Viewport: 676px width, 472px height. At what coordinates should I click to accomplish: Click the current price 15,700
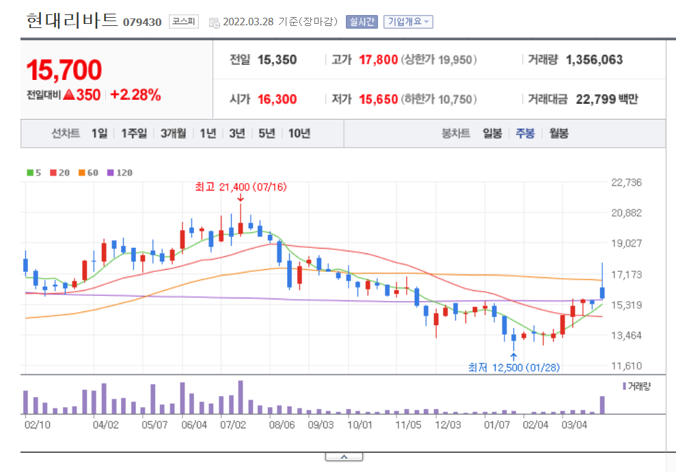click(64, 70)
